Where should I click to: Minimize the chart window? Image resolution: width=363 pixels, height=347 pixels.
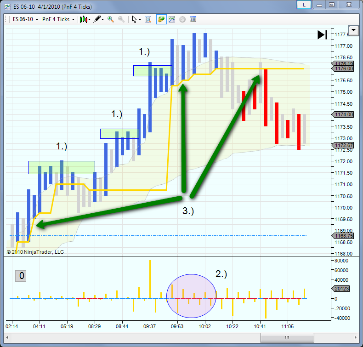point(319,5)
